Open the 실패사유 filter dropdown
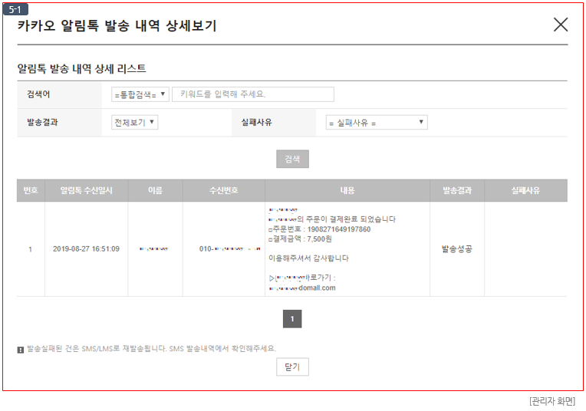586x411 pixels. [376, 123]
